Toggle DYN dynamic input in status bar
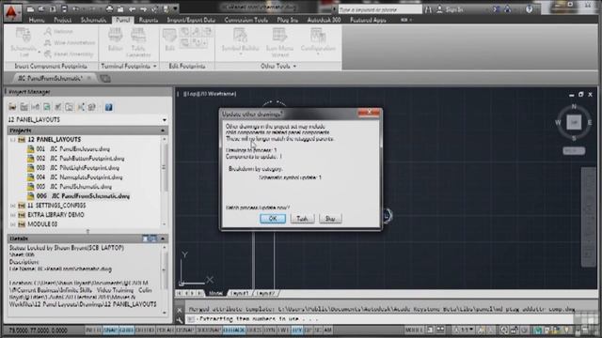Viewport: 602px width, 338px height. point(270,330)
